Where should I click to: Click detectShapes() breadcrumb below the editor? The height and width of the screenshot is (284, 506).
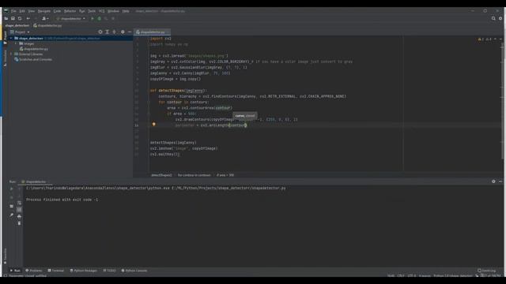161,175
